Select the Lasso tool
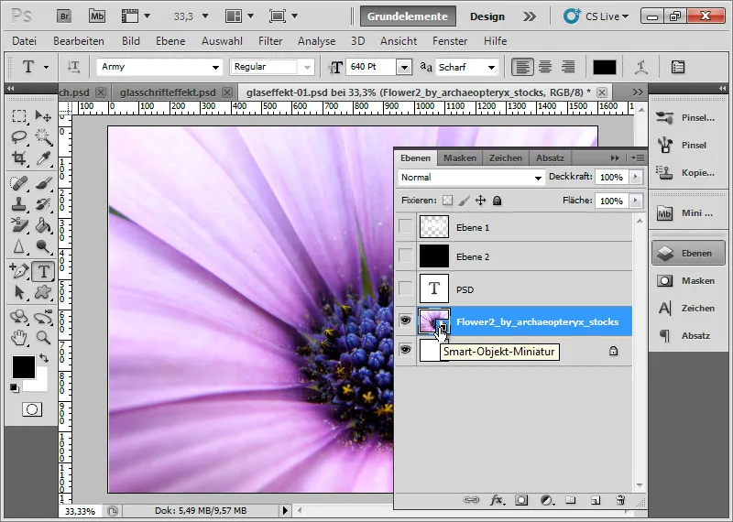 coord(19,137)
